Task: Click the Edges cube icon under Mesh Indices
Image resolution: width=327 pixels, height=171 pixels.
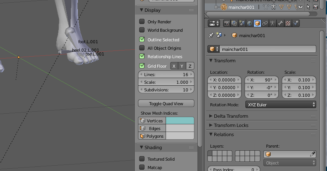Action: pyautogui.click(x=143, y=129)
